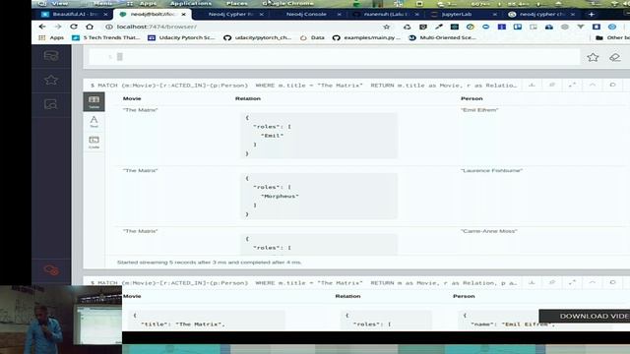Viewport: 630px width, 354px height.
Task: Focus the Cypher query editor input
Action: point(334,57)
